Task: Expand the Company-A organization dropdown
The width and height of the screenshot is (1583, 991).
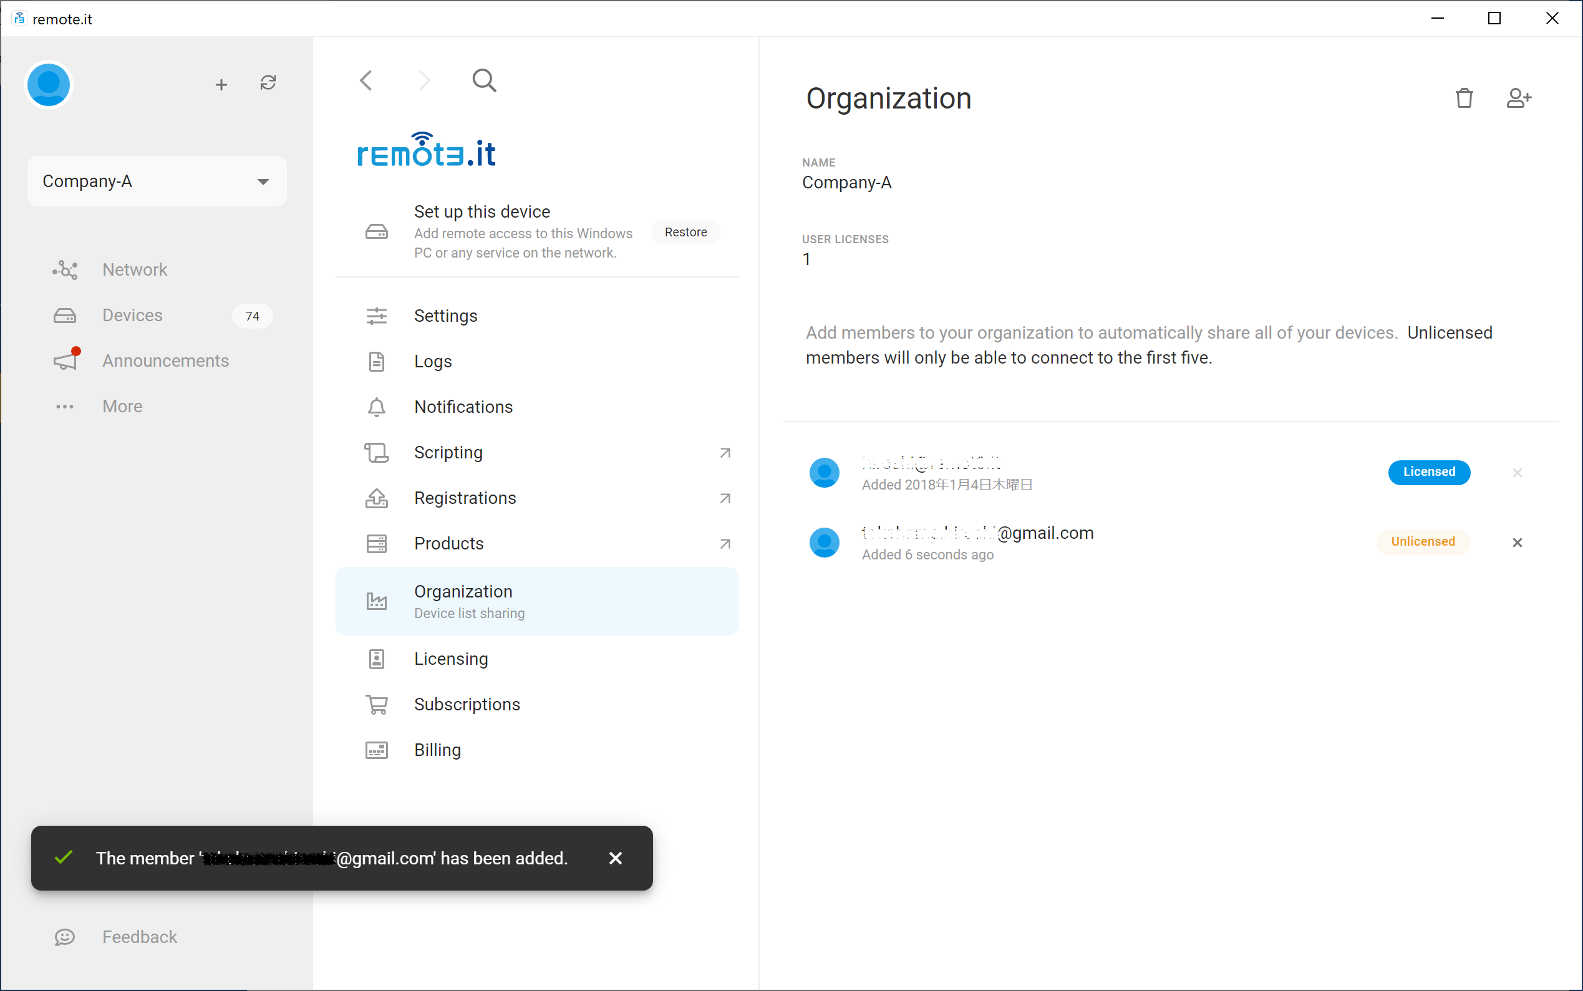Action: pyautogui.click(x=157, y=181)
